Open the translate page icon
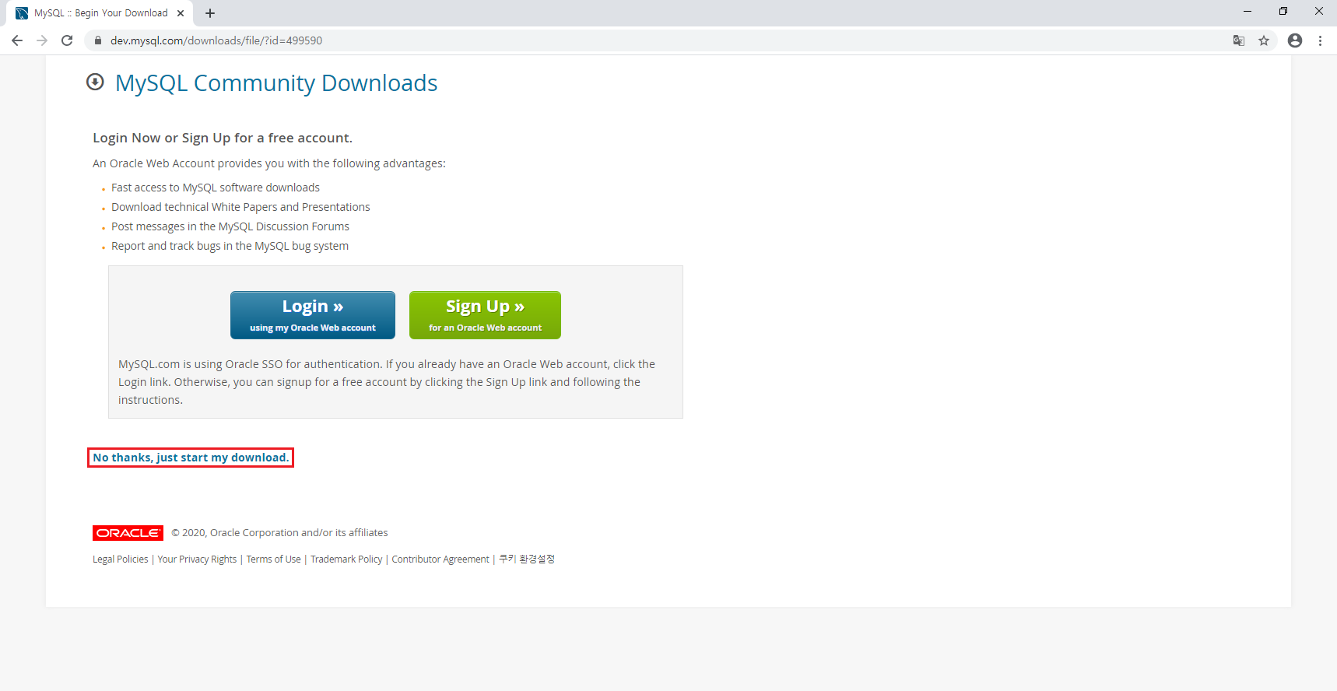The width and height of the screenshot is (1337, 691). [x=1239, y=40]
